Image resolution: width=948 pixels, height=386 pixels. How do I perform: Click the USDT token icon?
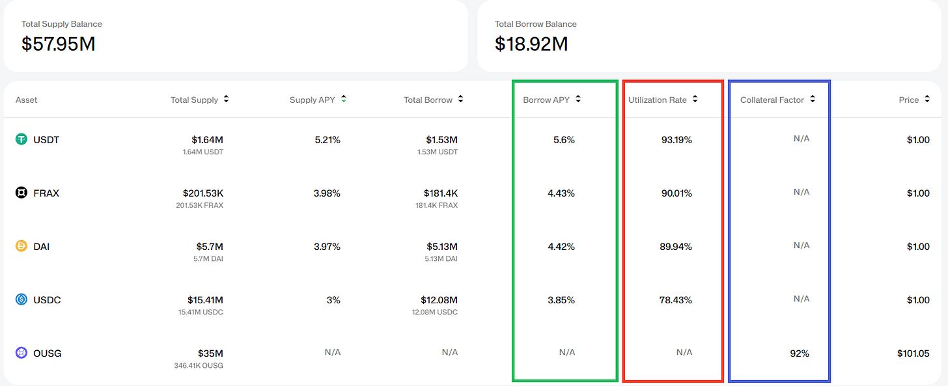coord(21,140)
